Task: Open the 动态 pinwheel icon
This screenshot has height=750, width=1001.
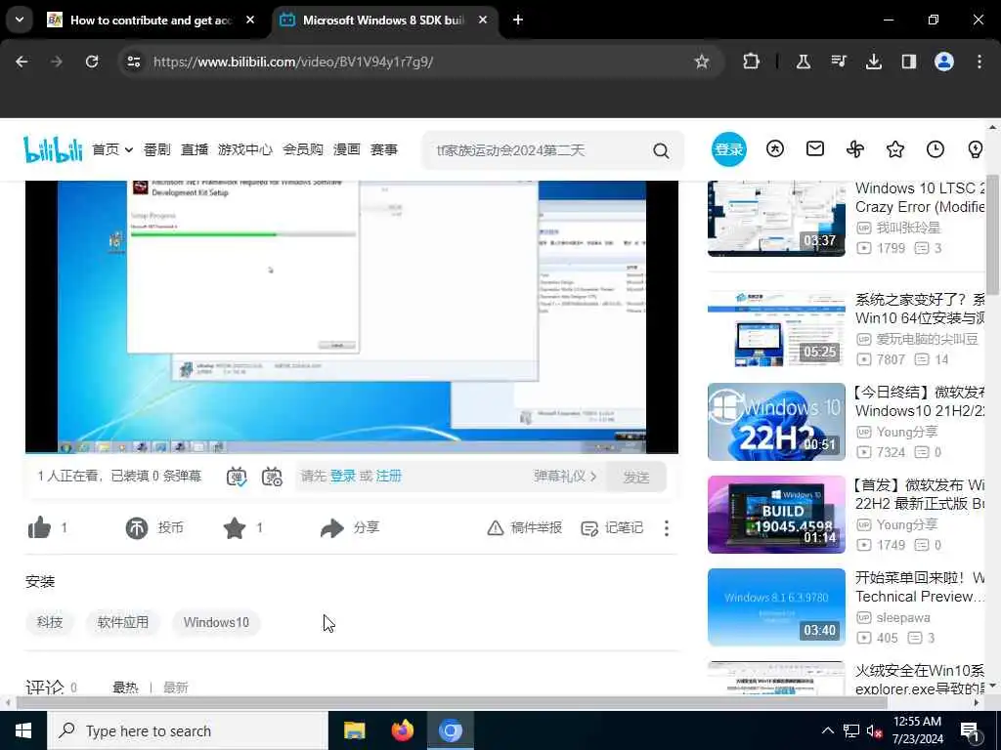Action: pos(855,149)
